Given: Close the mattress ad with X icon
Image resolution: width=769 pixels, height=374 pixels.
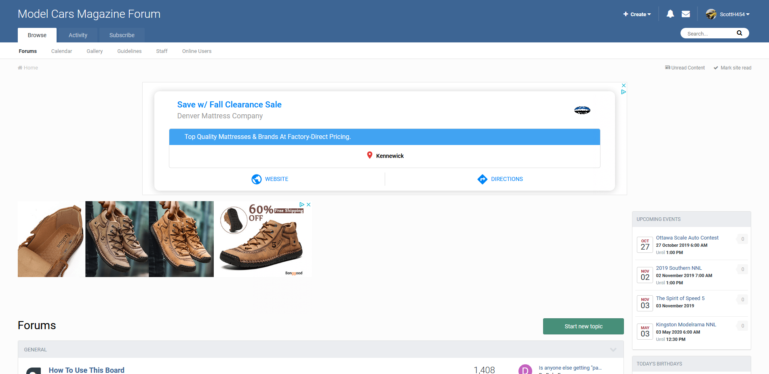Looking at the screenshot, I should pos(624,86).
